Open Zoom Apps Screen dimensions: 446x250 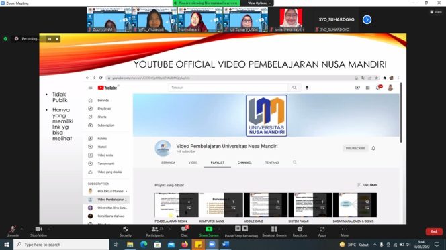pyautogui.click(x=322, y=231)
